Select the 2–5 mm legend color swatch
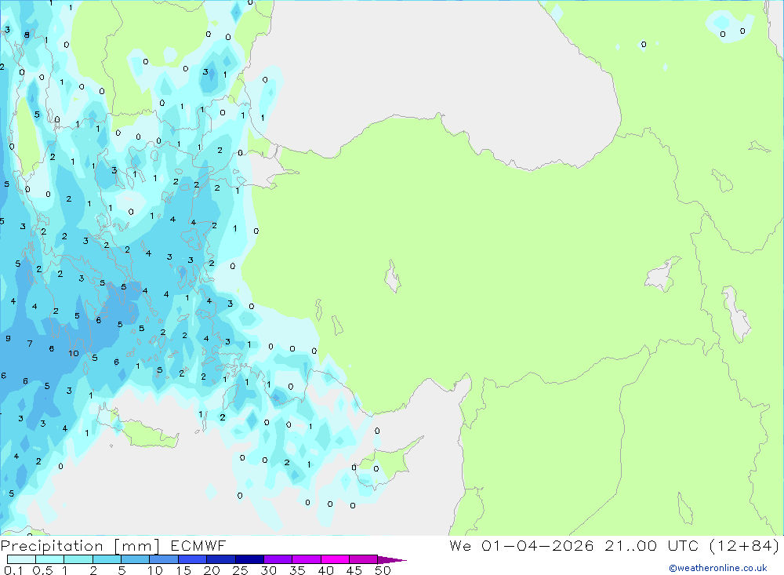The width and height of the screenshot is (784, 575). 107,559
